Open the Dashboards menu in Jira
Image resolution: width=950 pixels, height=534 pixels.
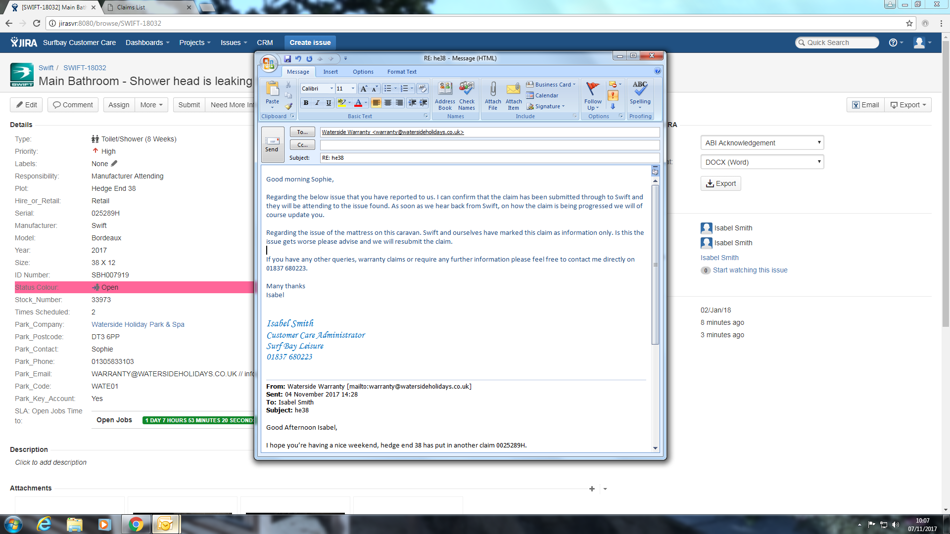(147, 43)
